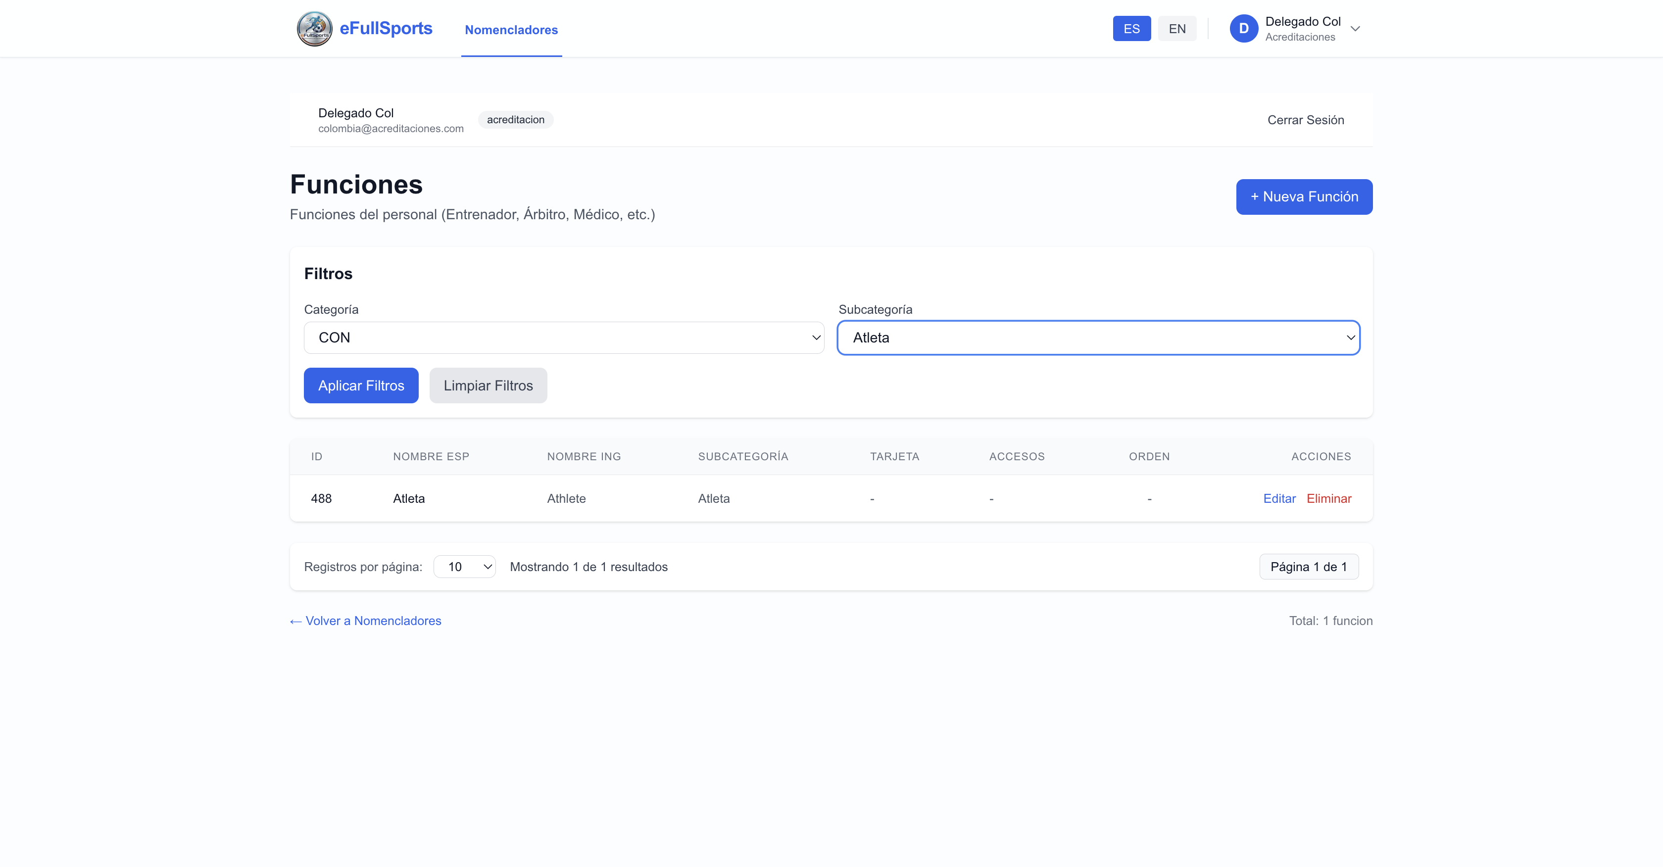Open the Categoría dropdown showing CON

(x=564, y=337)
